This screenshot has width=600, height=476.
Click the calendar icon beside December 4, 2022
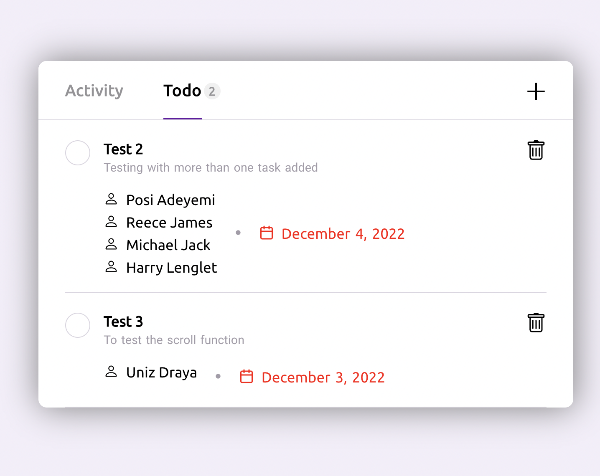tap(267, 233)
